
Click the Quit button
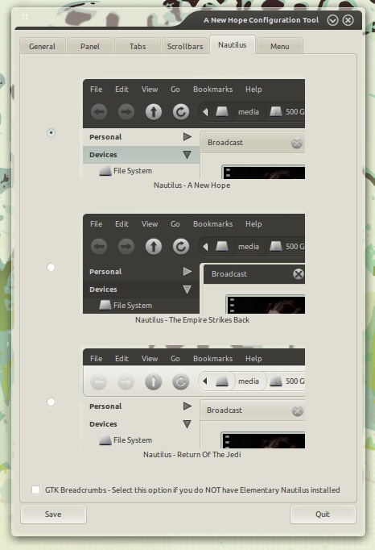pyautogui.click(x=323, y=515)
